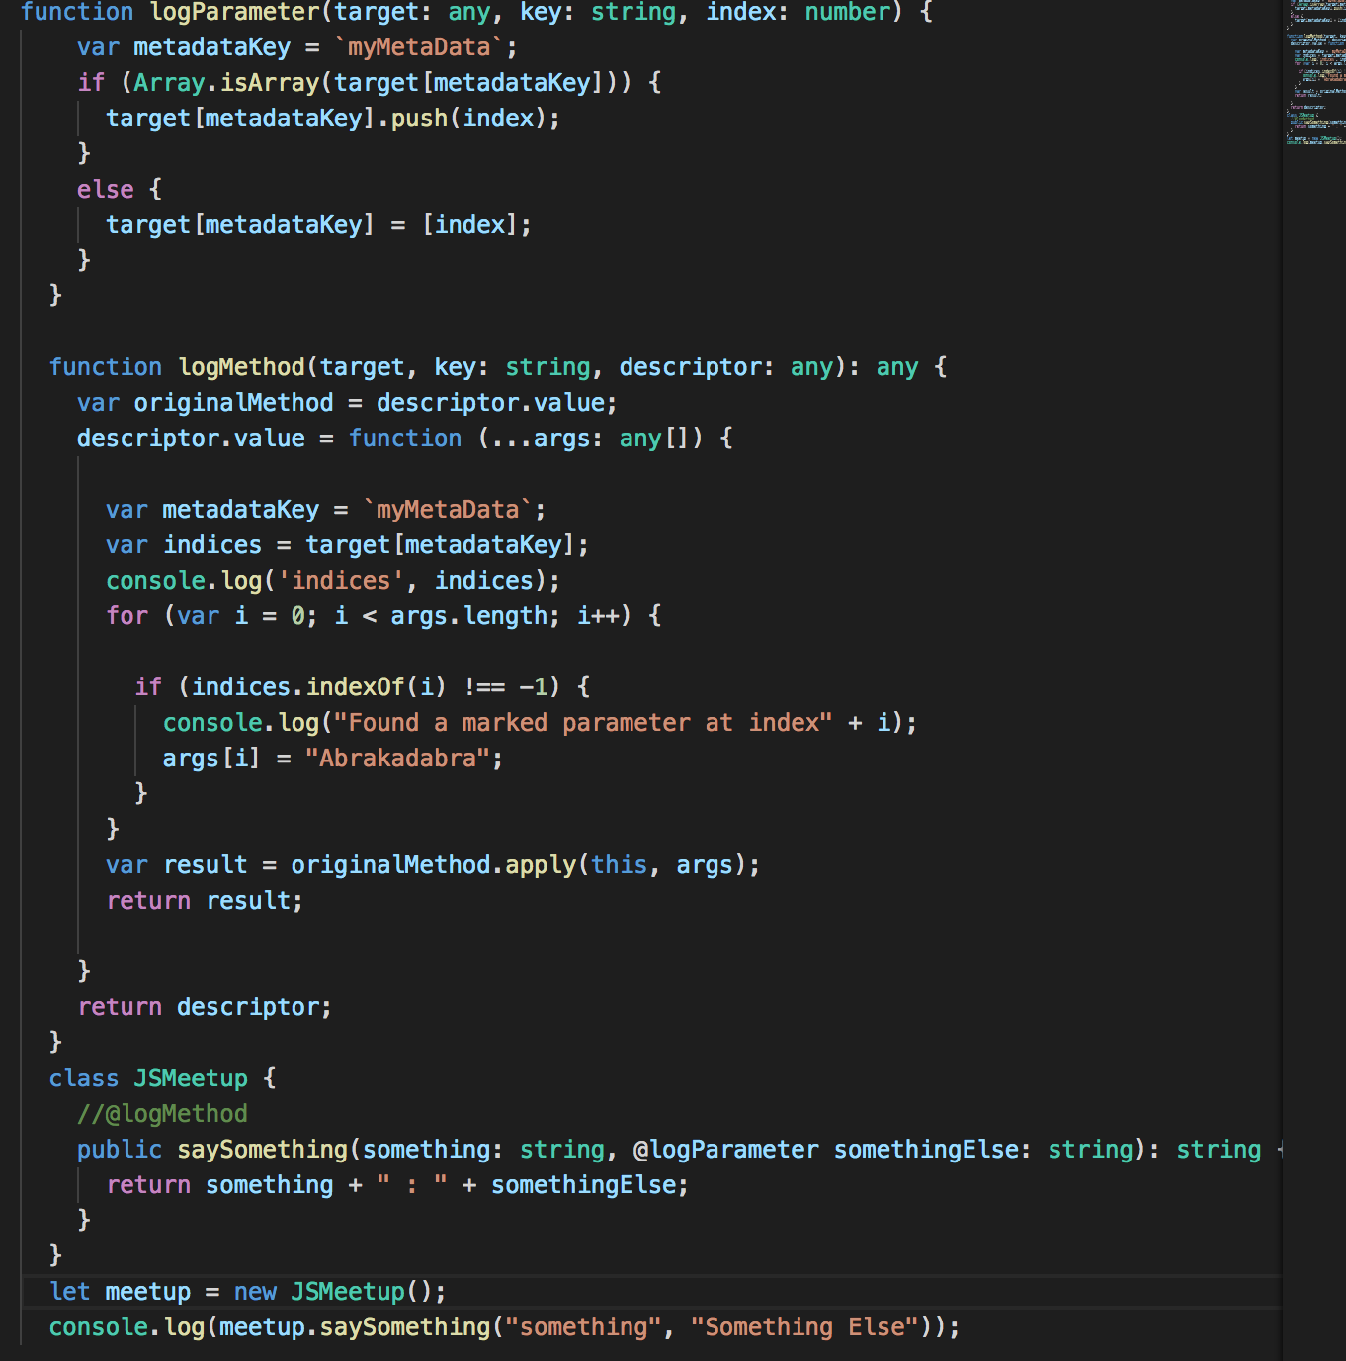The height and width of the screenshot is (1361, 1346).
Task: Click 'return descriptor;' statement
Action: [205, 1007]
